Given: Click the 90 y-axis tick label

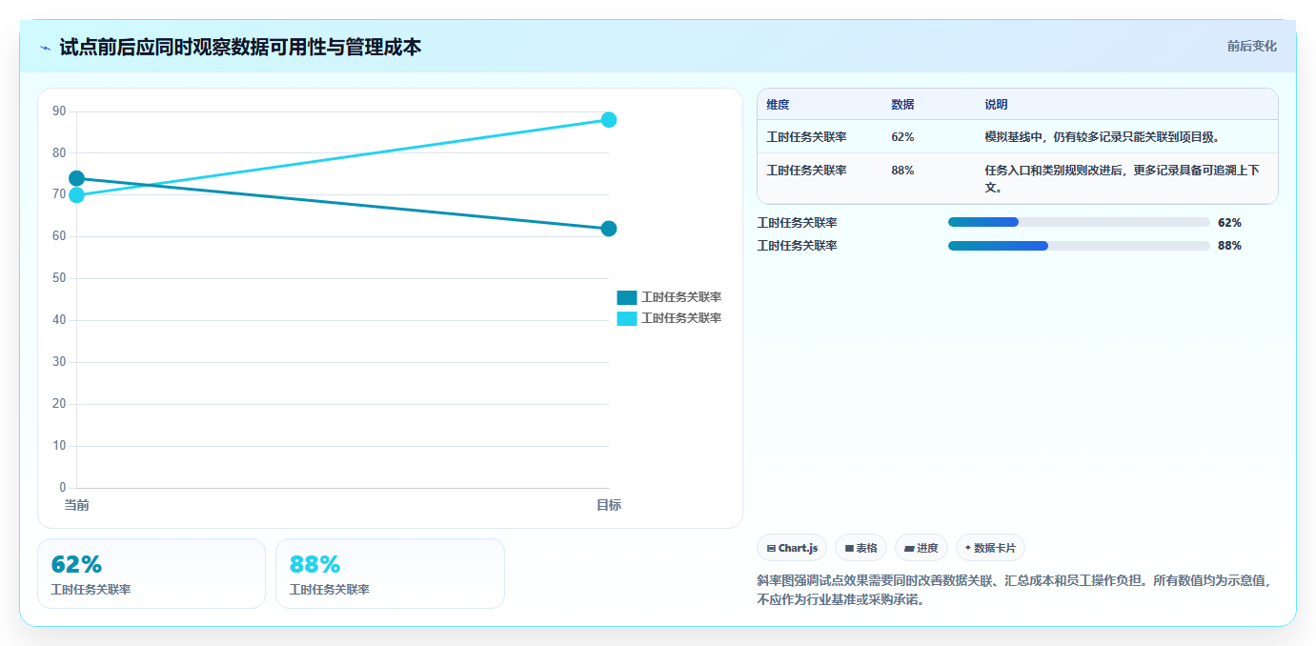Looking at the screenshot, I should tap(59, 111).
